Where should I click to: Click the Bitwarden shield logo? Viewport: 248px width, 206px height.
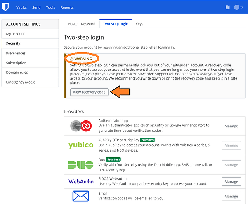click(5, 7)
